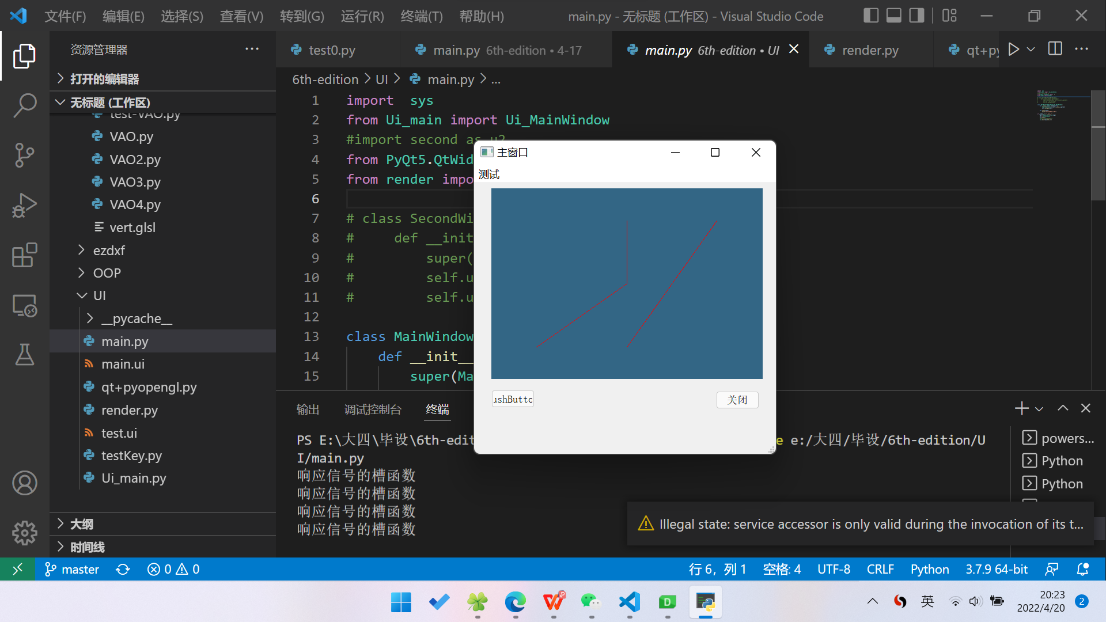
Task: Open the Testing flask icon
Action: pyautogui.click(x=25, y=355)
